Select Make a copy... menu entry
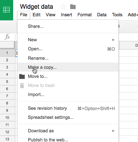The width and height of the screenshot is (138, 142). click(68, 67)
